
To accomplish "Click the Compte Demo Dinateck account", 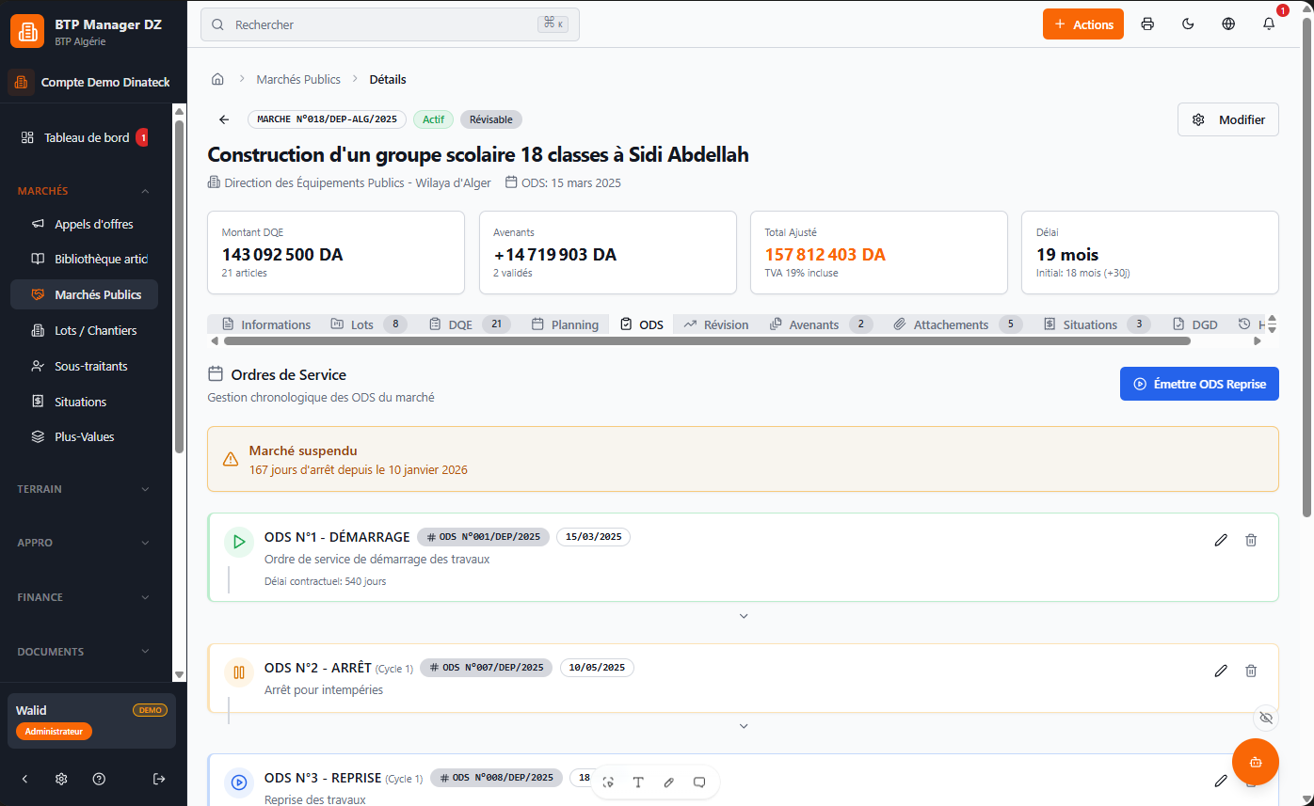I will (x=89, y=83).
